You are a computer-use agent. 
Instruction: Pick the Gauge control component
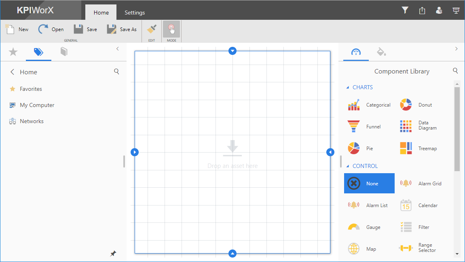click(x=364, y=227)
